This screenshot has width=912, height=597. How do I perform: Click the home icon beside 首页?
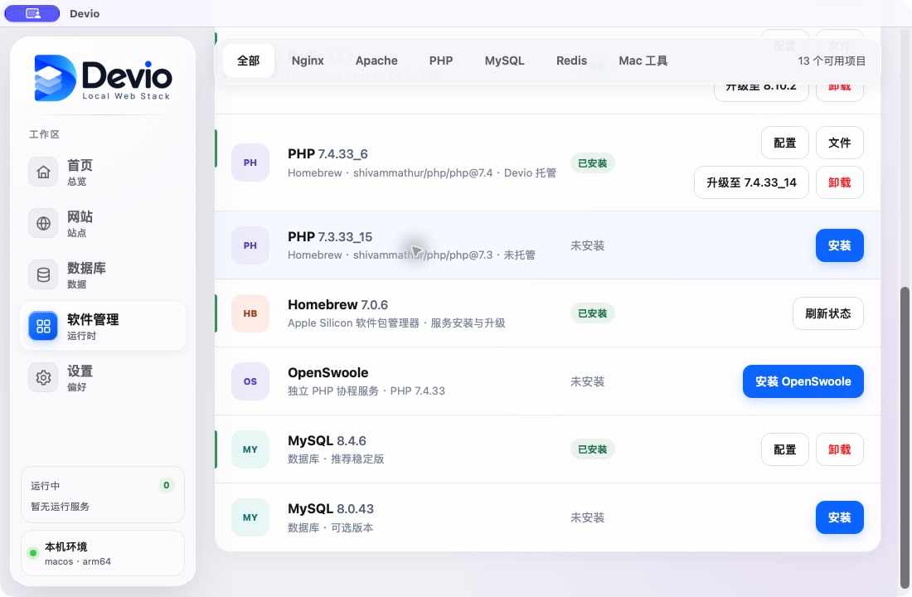point(43,172)
